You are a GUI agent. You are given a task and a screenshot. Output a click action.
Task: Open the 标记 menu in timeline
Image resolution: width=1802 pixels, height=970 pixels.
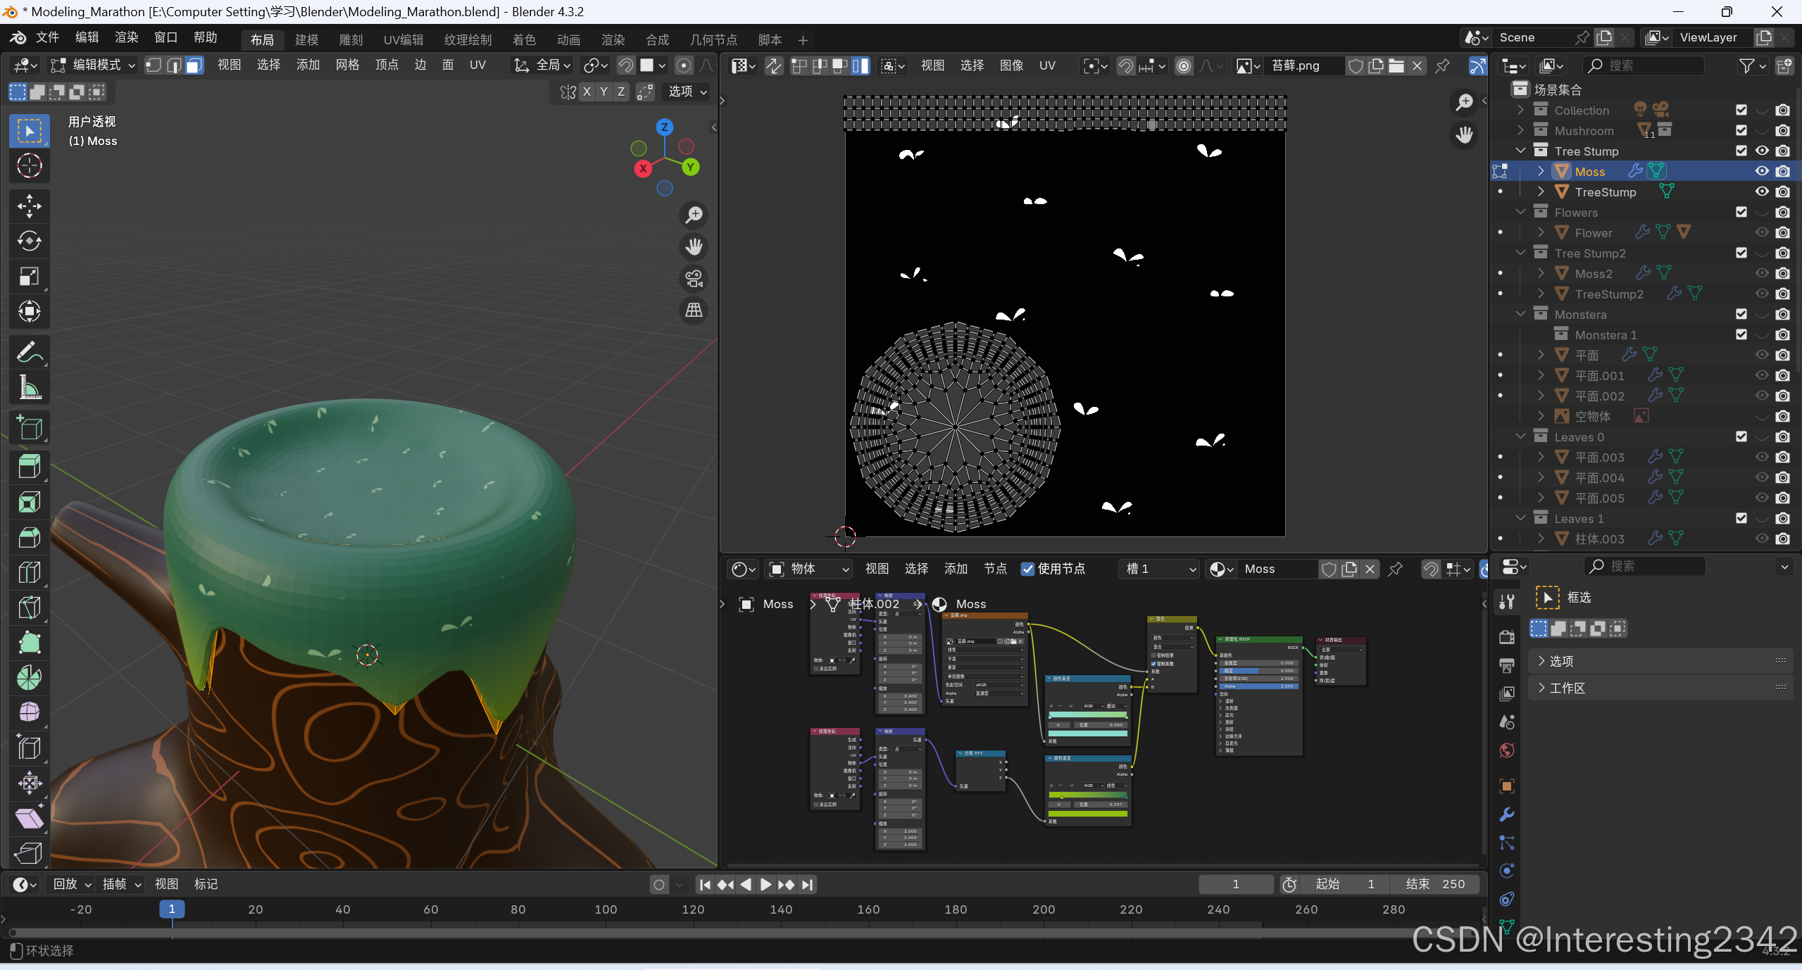pyautogui.click(x=206, y=884)
